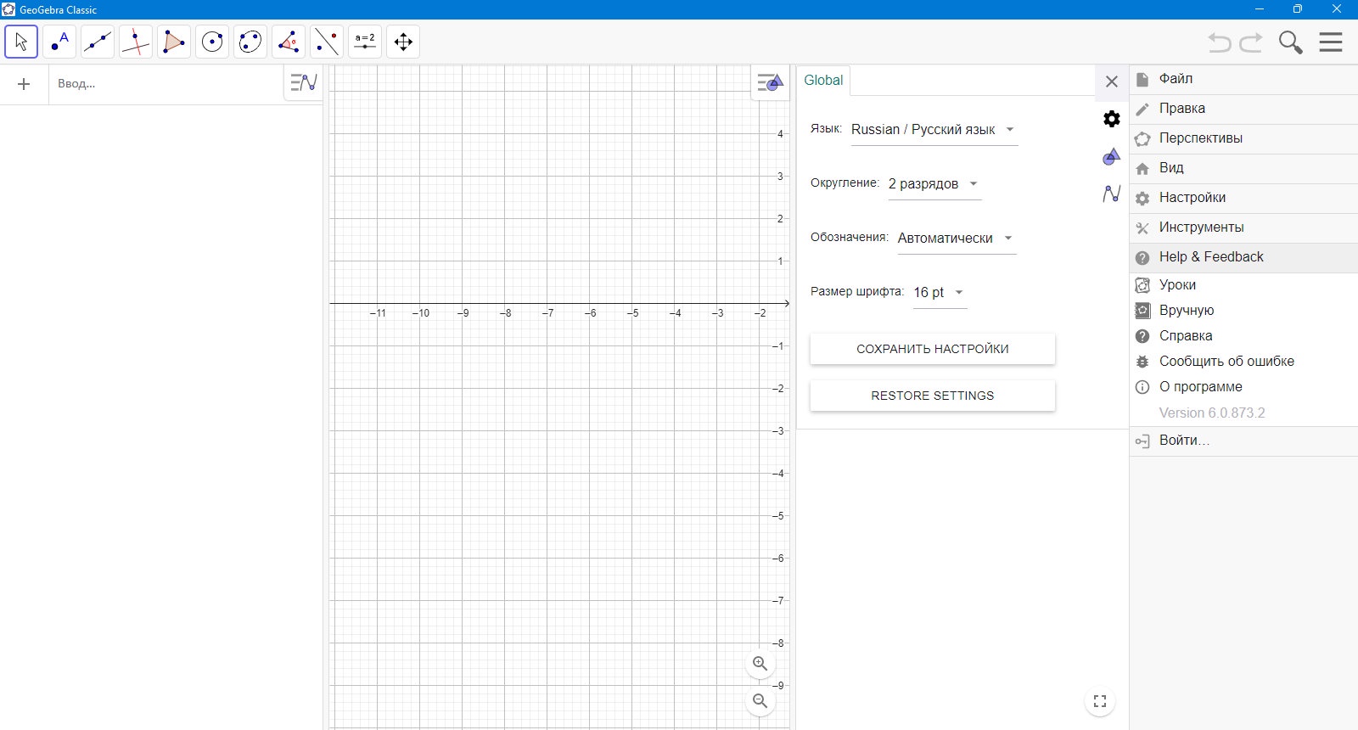Click in the Ввод input field

[166, 84]
